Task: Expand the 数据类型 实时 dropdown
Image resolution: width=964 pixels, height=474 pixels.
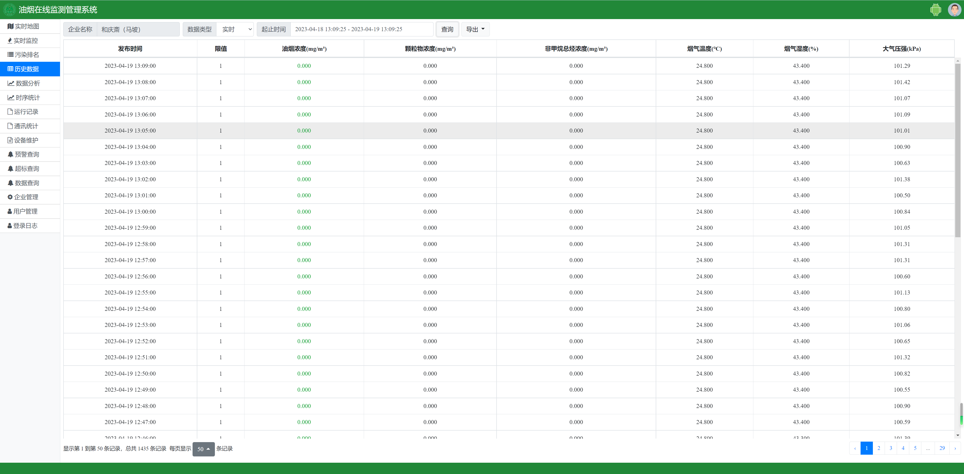Action: tap(235, 29)
